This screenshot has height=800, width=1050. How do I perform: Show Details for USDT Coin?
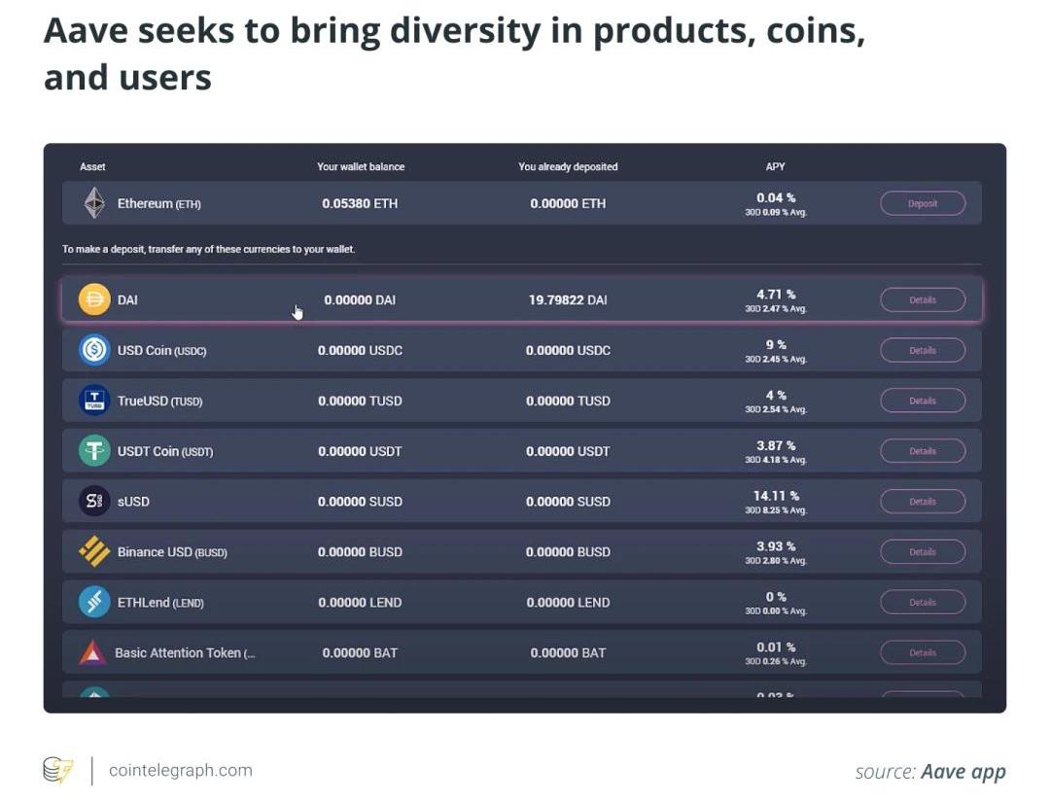(923, 452)
